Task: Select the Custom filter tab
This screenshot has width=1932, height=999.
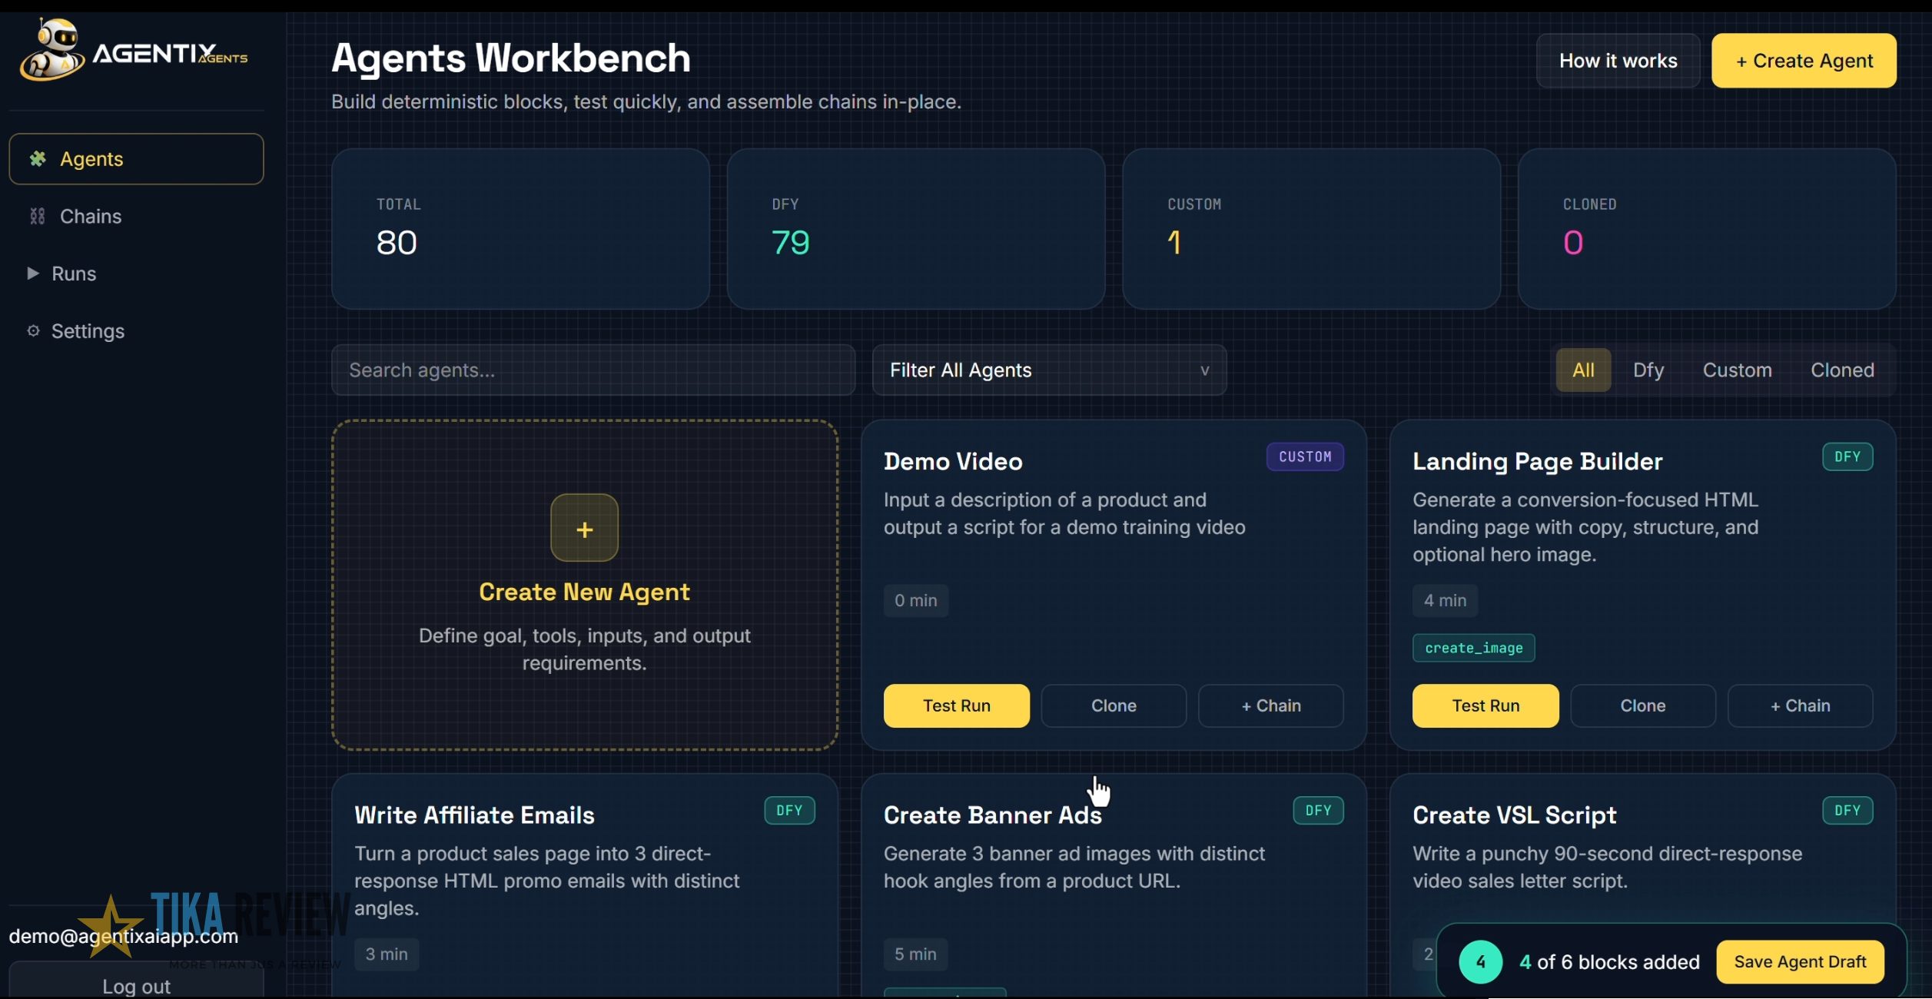Action: (x=1737, y=370)
